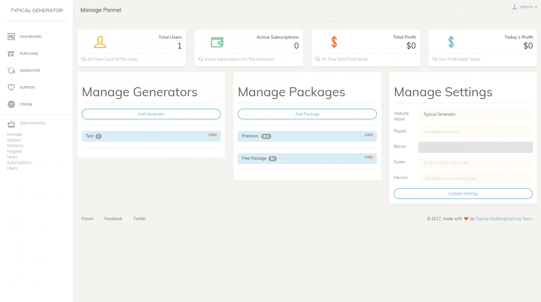541x302 pixels.
Task: Click the Website Name text field
Action: tap(475, 114)
